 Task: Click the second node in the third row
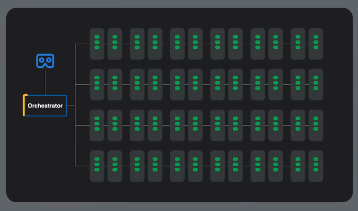115,125
